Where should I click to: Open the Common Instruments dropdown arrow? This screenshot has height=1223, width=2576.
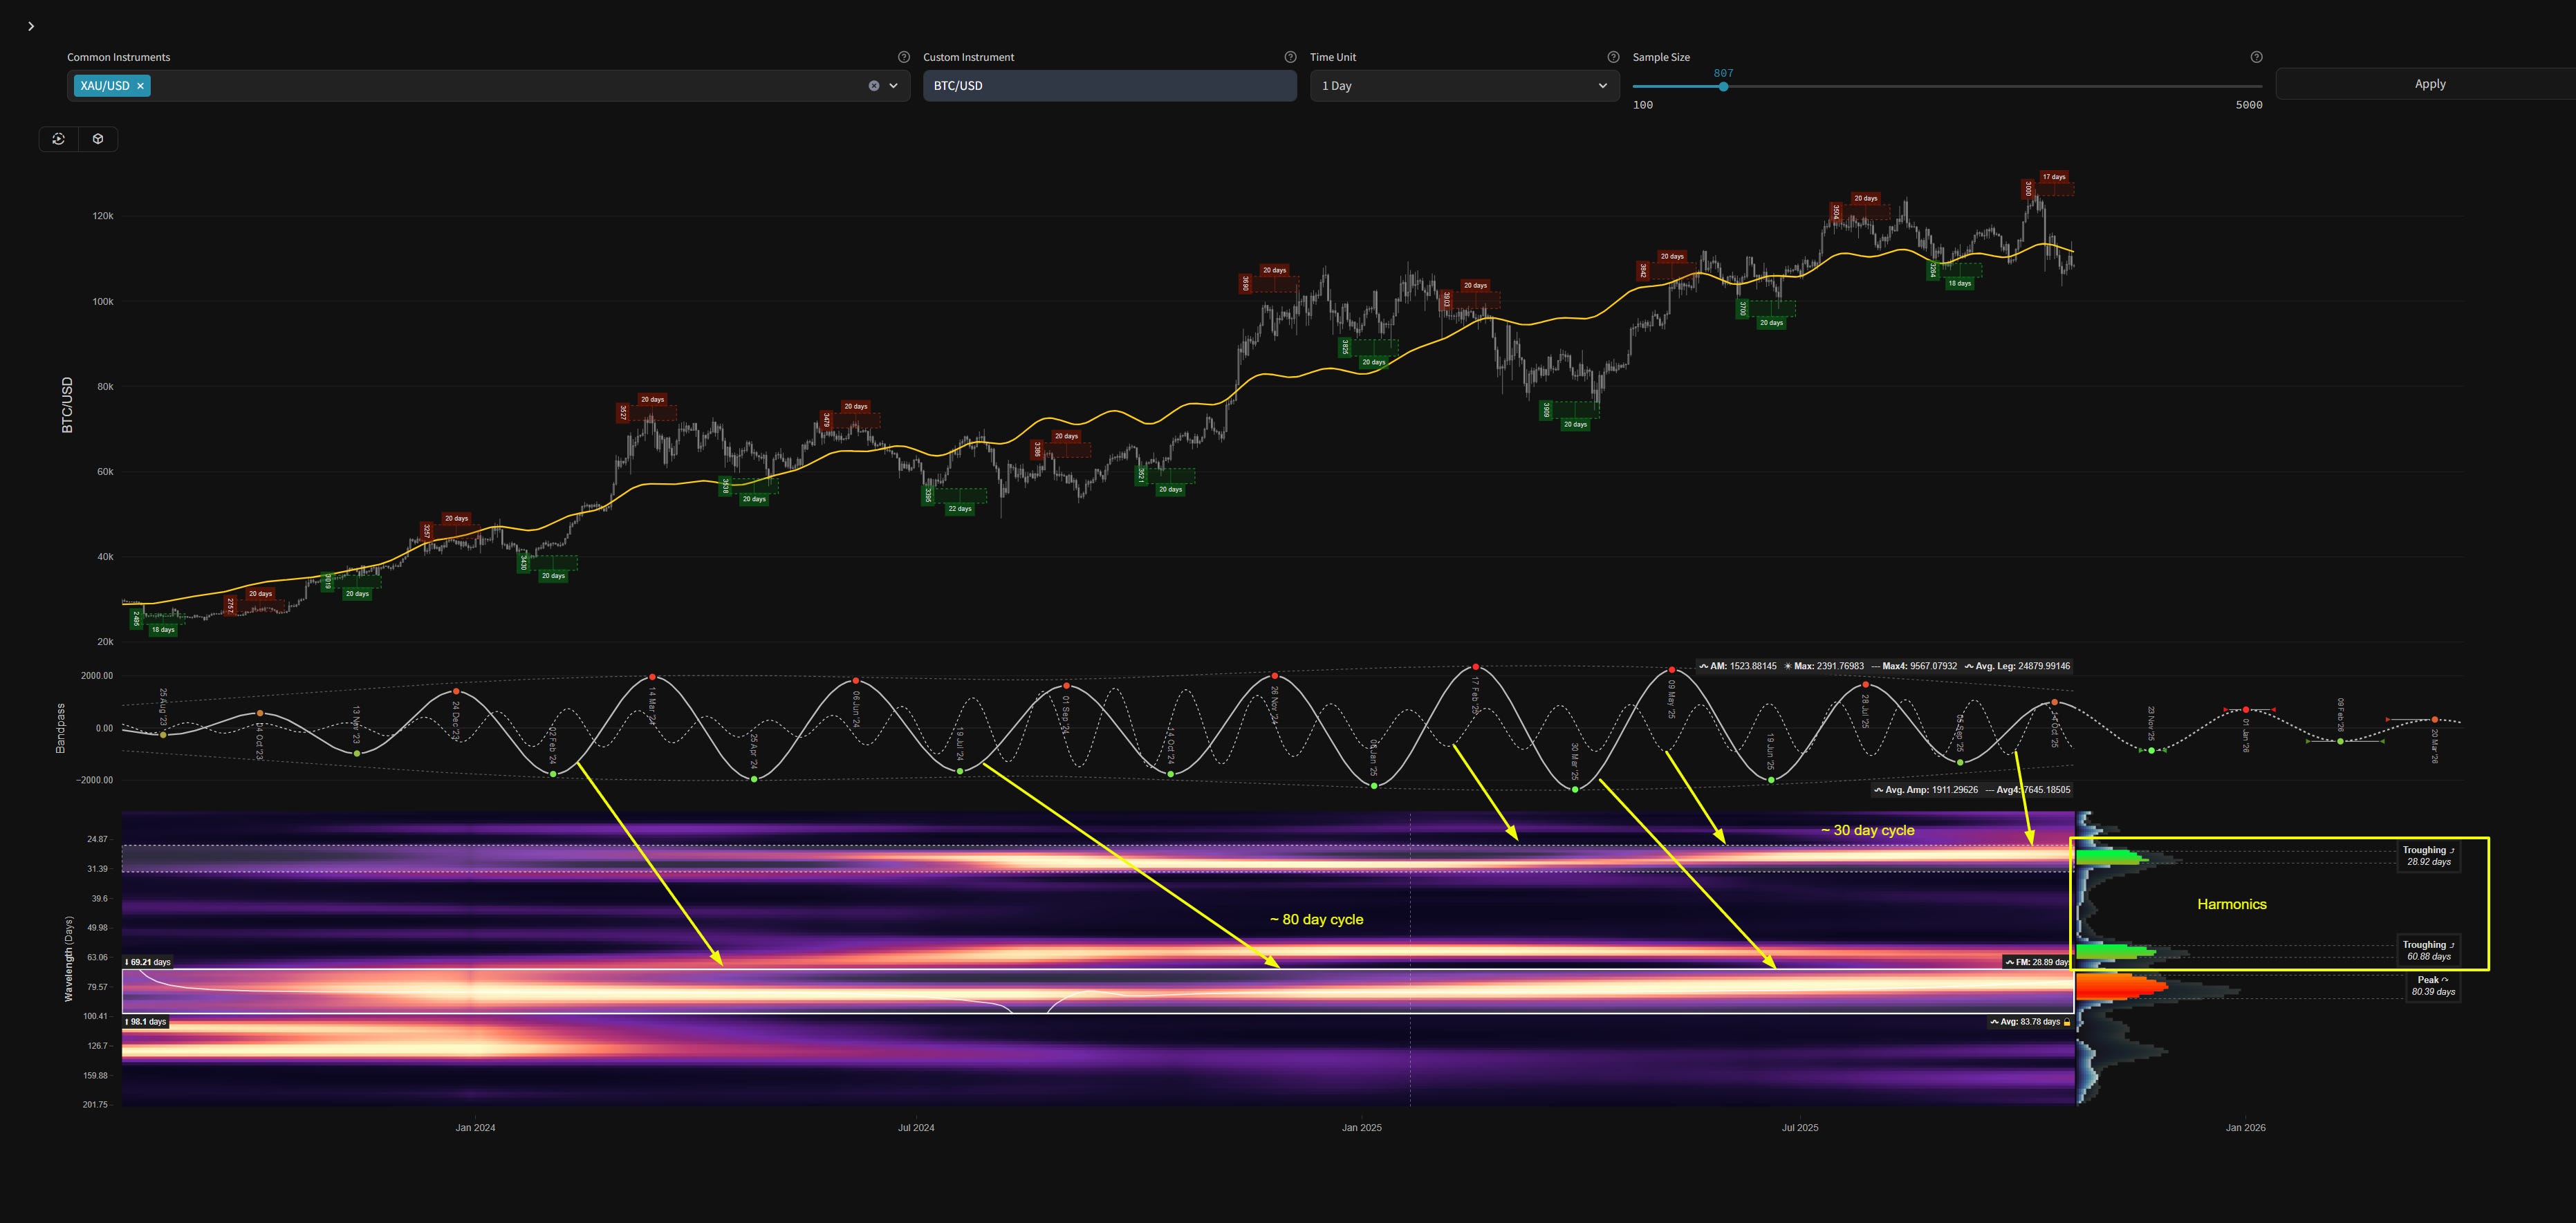[x=894, y=86]
